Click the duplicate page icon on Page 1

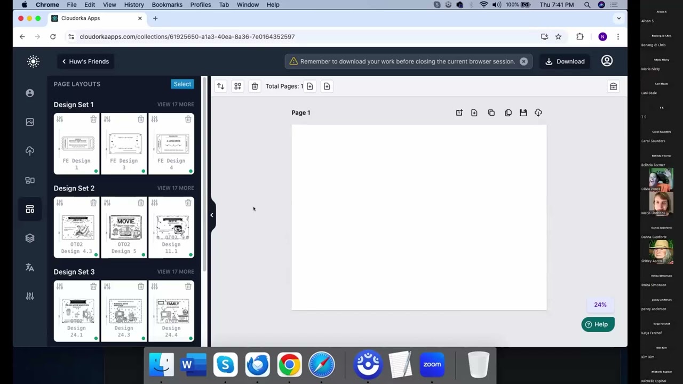(x=491, y=113)
